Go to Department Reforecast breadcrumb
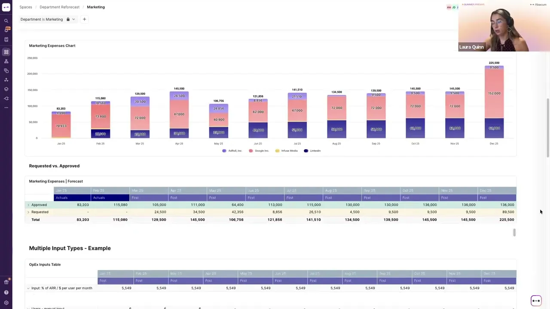This screenshot has height=309, width=550. [59, 7]
